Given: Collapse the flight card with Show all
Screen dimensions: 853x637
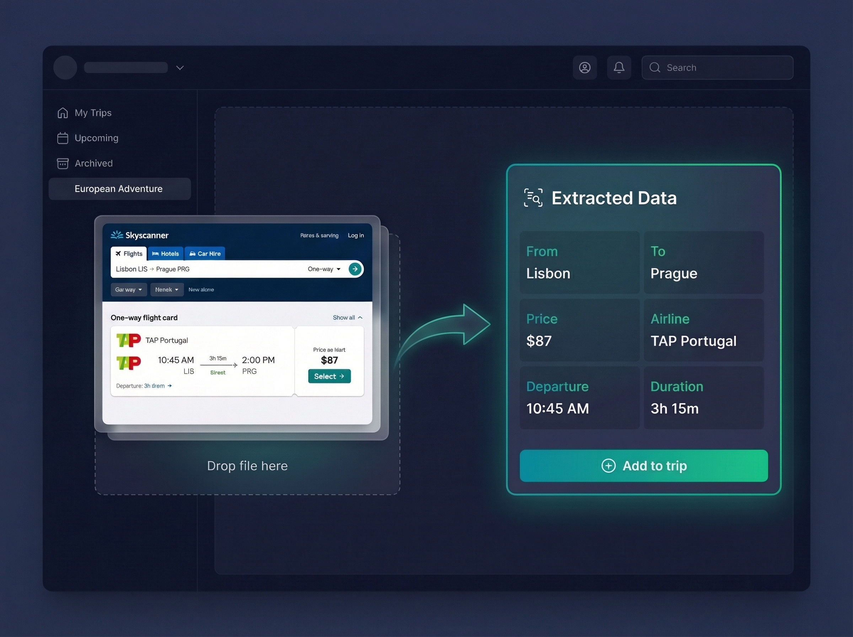Looking at the screenshot, I should [347, 317].
